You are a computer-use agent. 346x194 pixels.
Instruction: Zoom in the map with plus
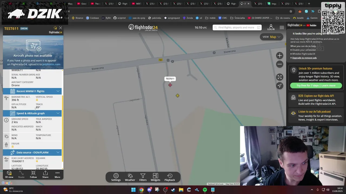[x=280, y=56]
